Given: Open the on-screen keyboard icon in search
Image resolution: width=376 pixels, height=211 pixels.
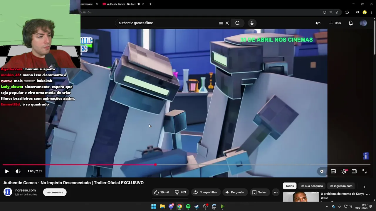Looking at the screenshot, I should [x=221, y=23].
